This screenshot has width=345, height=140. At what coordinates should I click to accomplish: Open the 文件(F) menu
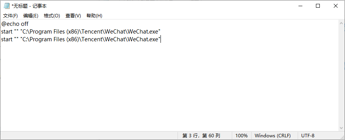(x=10, y=16)
